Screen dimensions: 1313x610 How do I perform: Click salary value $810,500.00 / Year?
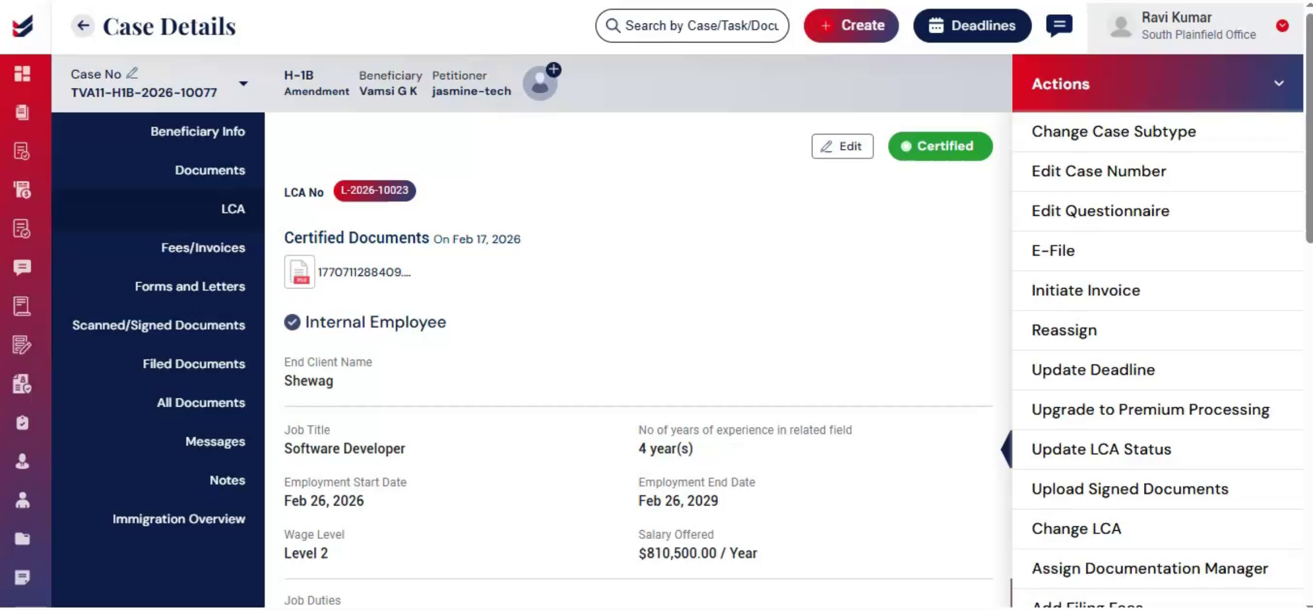coord(698,553)
